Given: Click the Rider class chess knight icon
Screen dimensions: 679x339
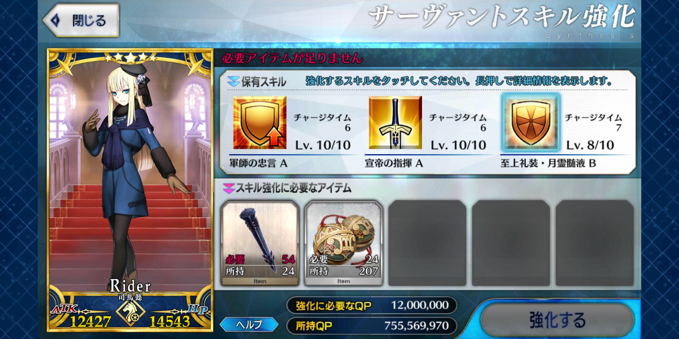Looking at the screenshot, I should [130, 312].
